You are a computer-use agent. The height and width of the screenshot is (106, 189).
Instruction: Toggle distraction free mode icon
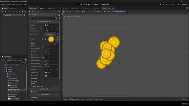pyautogui.click(x=187, y=8)
